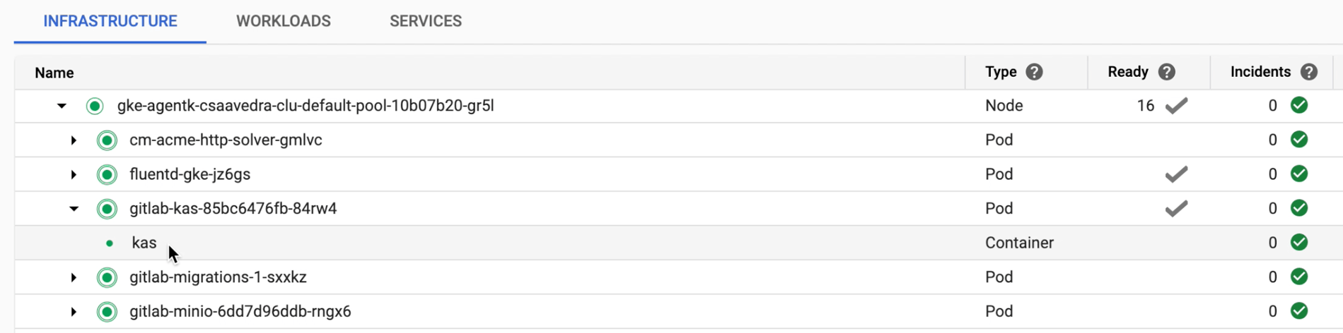Click the ready checkmark in the gitlab-kas pod row
Viewport: 1343px width, 333px height.
(1176, 209)
